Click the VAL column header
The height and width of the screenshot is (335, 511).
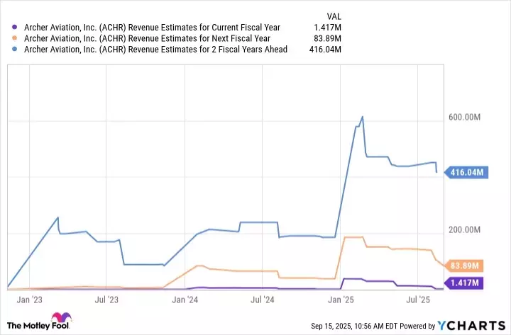[333, 13]
